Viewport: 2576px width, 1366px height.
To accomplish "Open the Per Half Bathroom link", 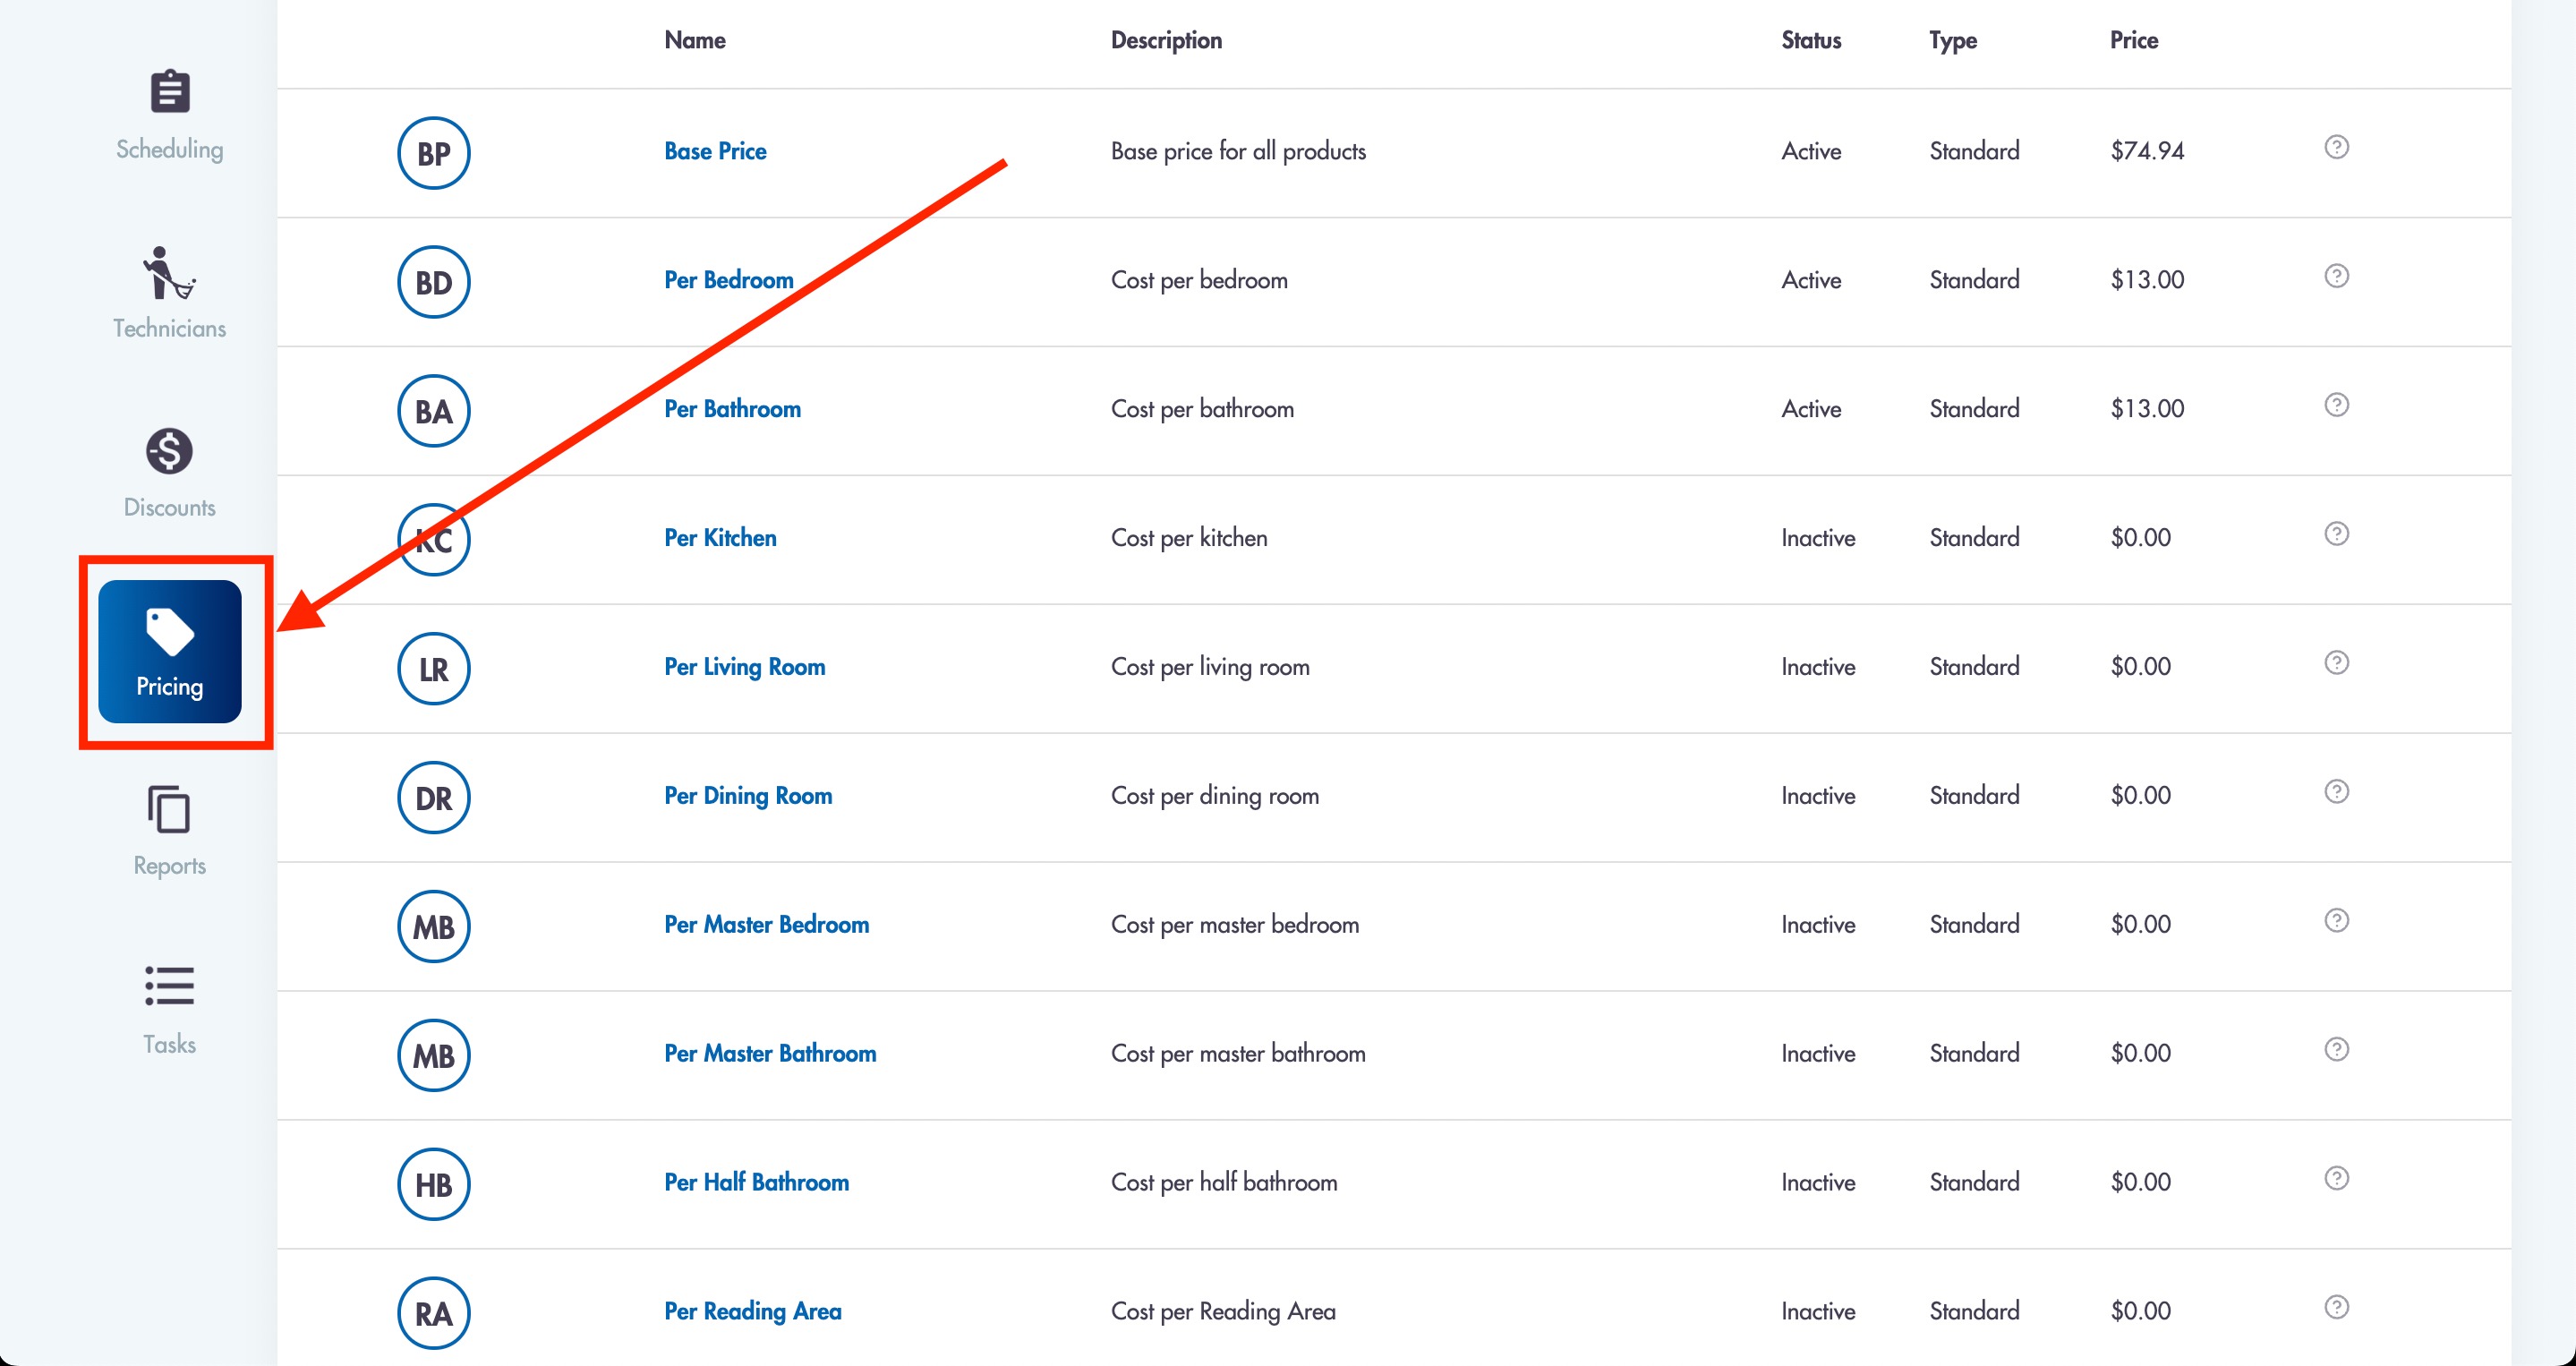I will click(x=756, y=1183).
